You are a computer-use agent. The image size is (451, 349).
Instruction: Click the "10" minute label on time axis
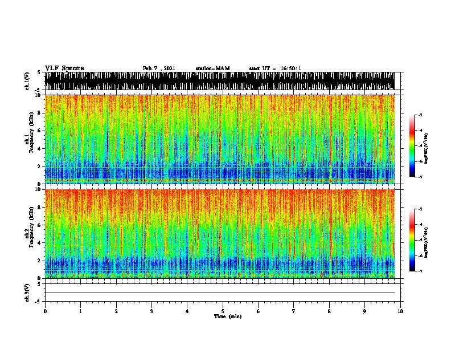pos(400,311)
